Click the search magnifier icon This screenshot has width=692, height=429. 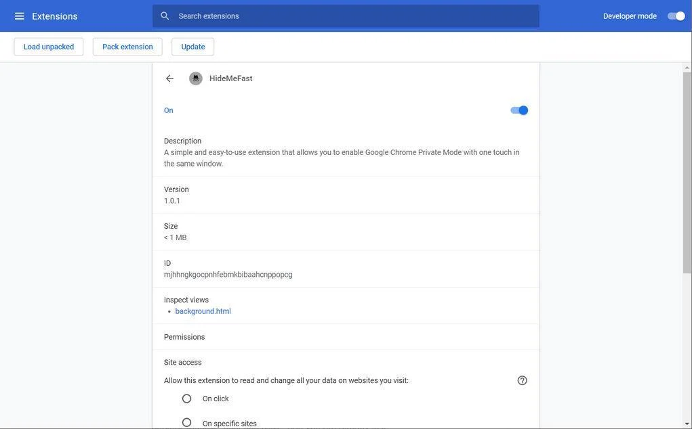click(165, 16)
